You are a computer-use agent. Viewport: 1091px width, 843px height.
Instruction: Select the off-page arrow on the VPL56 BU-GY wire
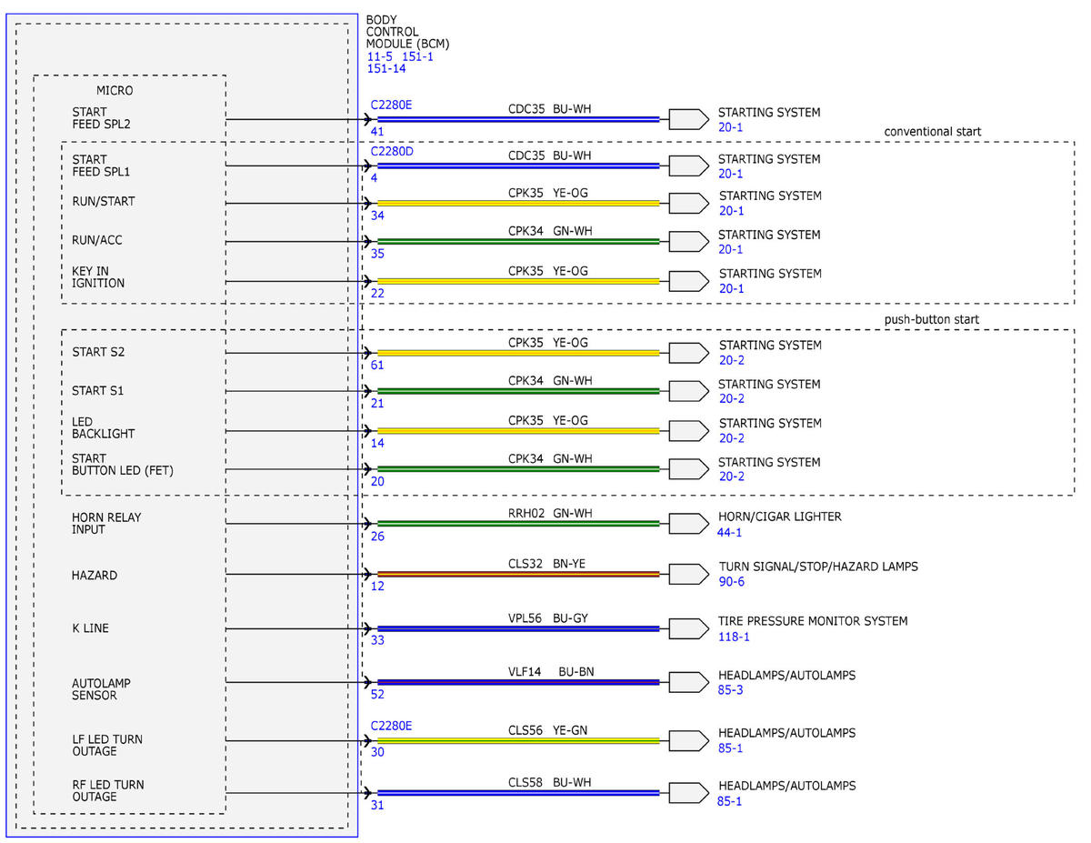click(688, 628)
